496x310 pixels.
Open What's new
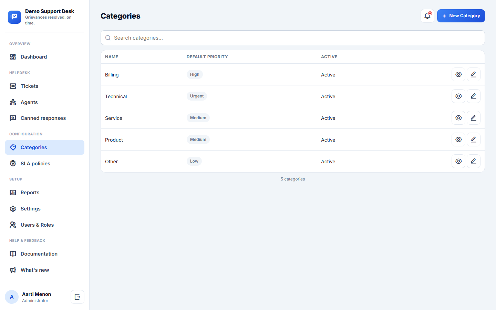(44, 270)
